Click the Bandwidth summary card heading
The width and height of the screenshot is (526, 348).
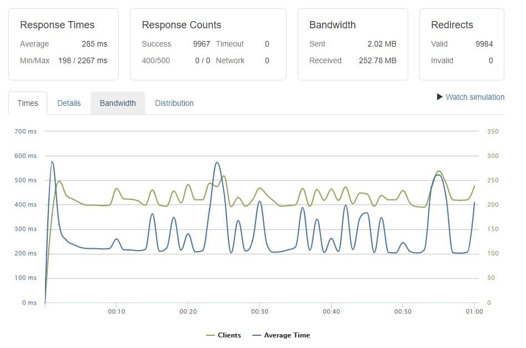(333, 25)
